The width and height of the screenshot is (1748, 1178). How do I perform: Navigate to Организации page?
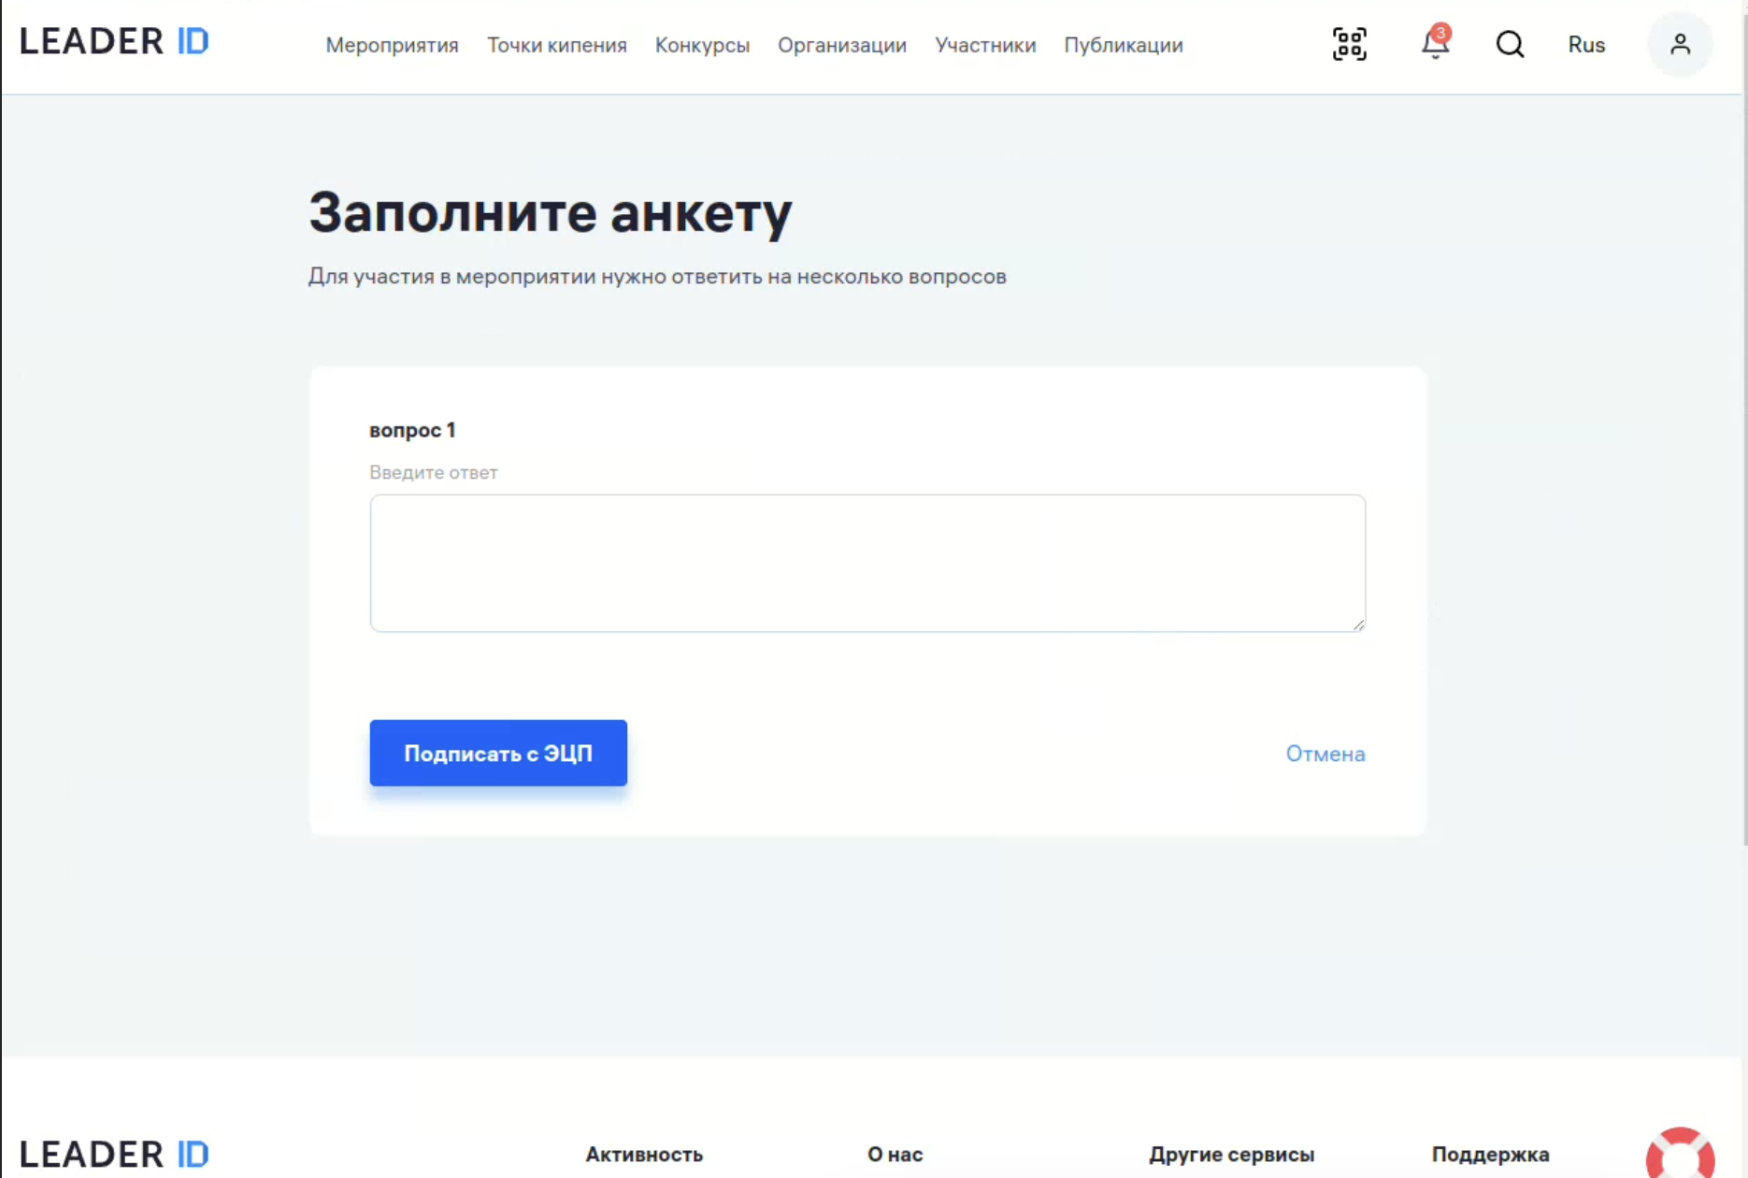[841, 45]
